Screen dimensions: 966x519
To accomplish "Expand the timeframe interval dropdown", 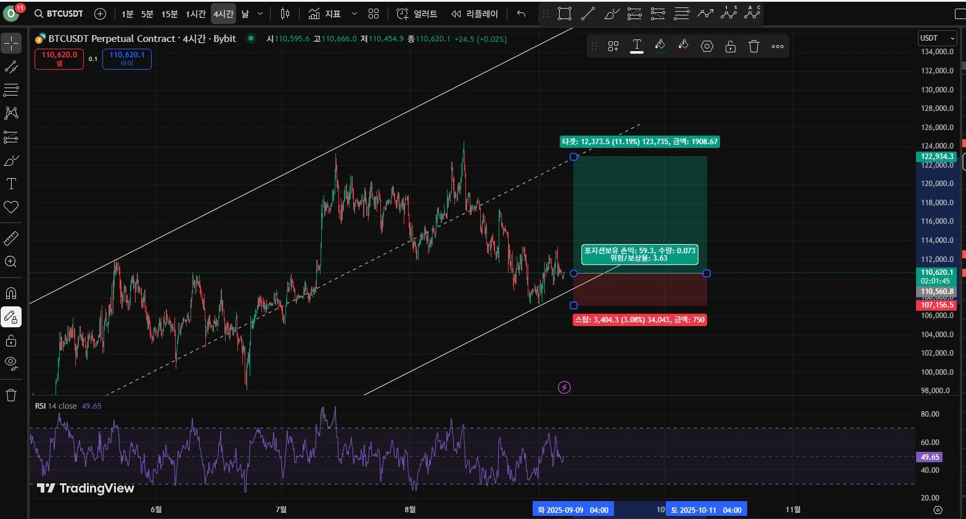I will 260,14.
